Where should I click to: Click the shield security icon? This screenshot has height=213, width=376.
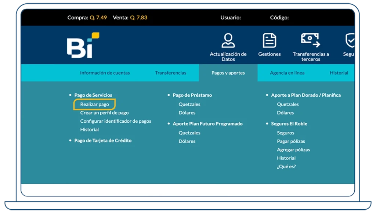tap(349, 41)
